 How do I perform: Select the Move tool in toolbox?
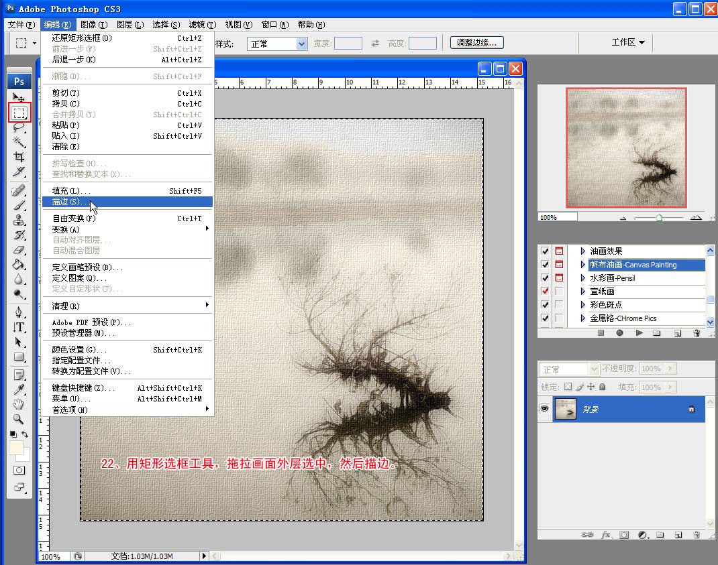18,97
